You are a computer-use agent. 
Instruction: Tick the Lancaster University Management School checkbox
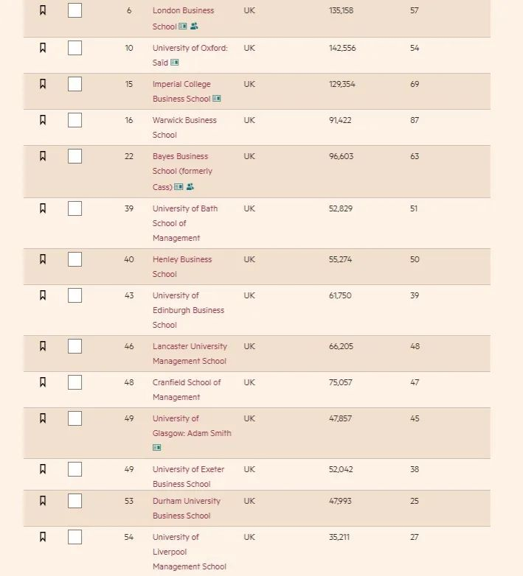[75, 346]
